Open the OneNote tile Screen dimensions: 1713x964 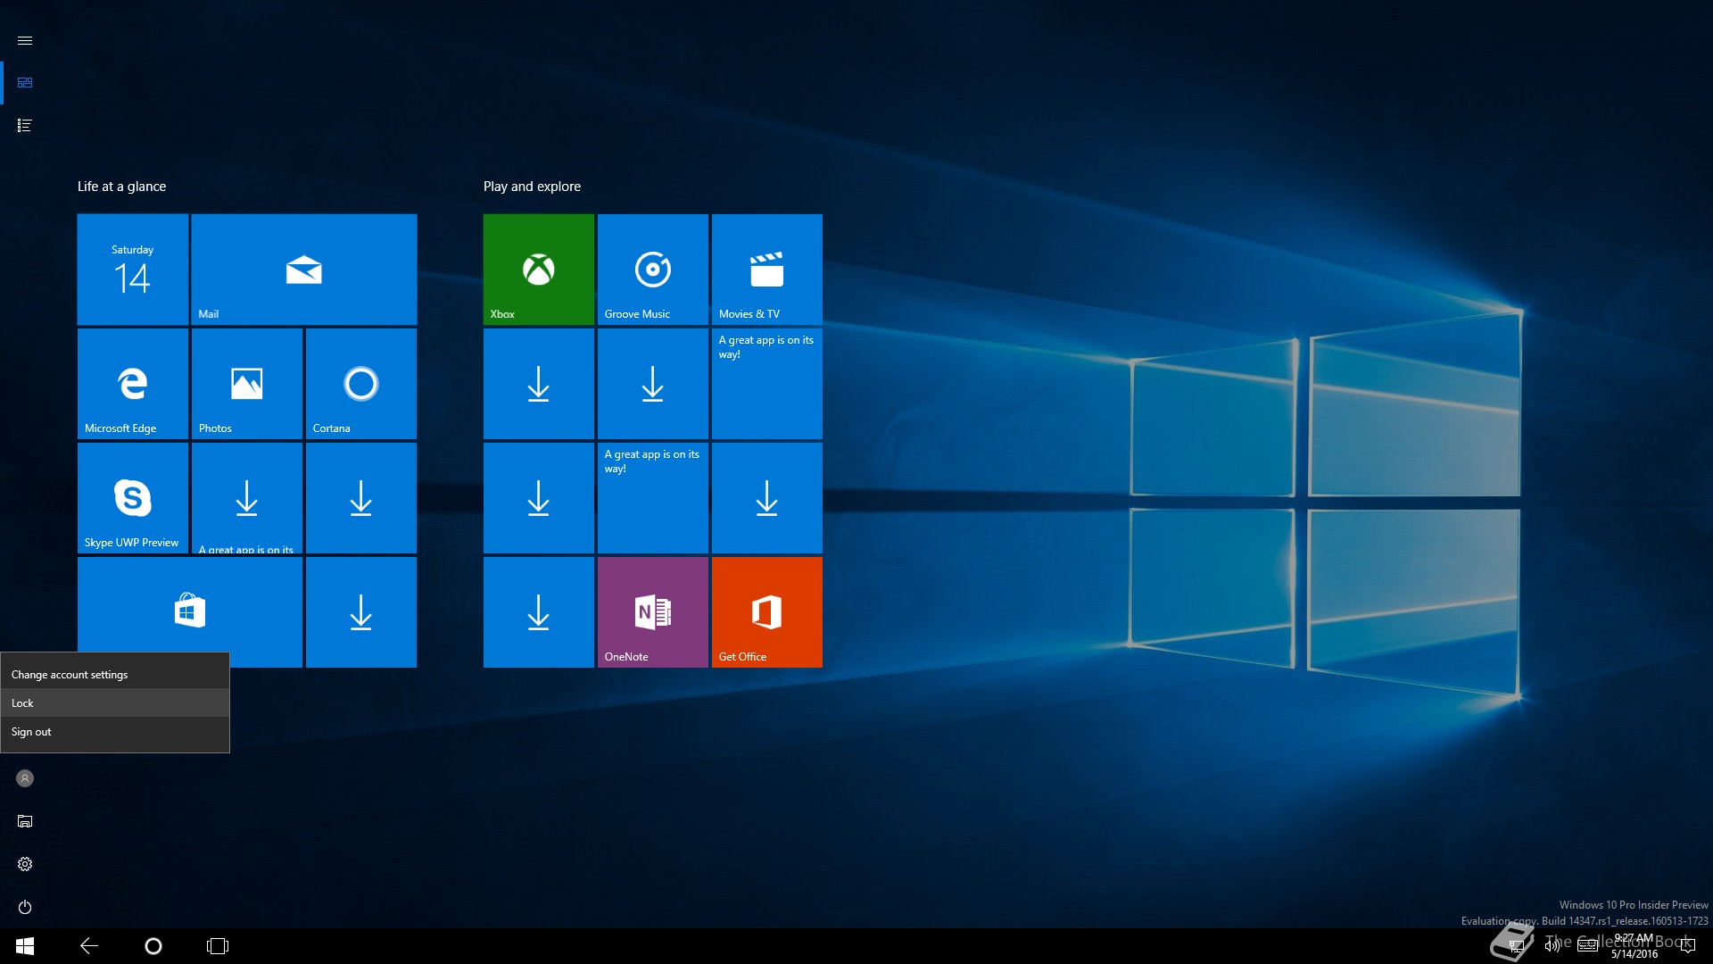pos(653,612)
